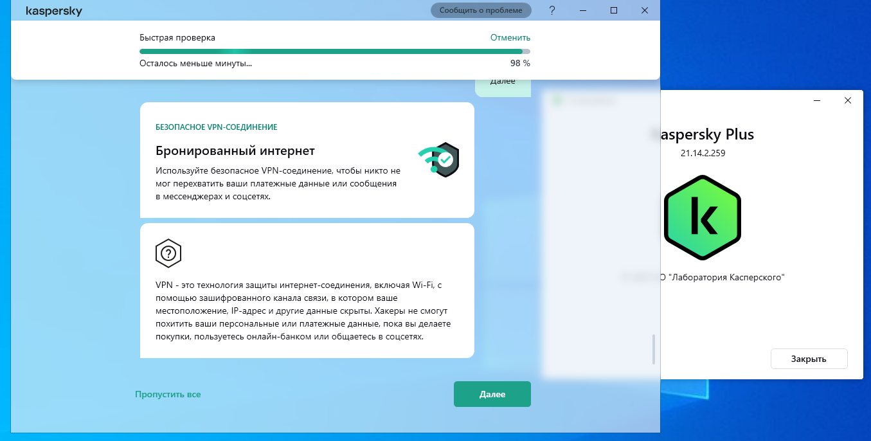This screenshot has height=441, width=871.
Task: Click 'Закрыть' in the Kaspersky Plus window
Action: coord(809,359)
